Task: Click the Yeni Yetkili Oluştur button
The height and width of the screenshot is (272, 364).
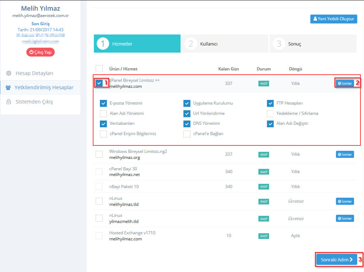Action: [333, 19]
